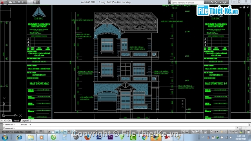The image size is (251, 141).
Task: Select the MẶT BẰNG MÁI title text
Action: (39, 83)
